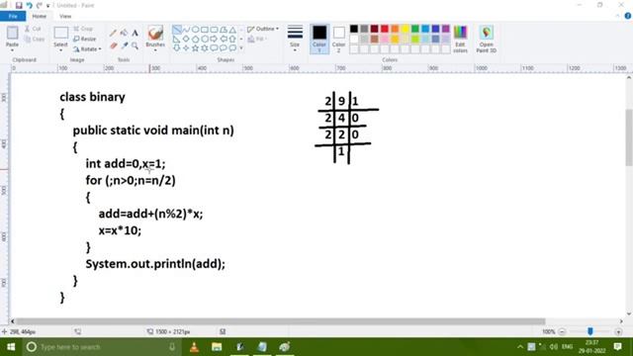Activate Color 2 background selector
The width and height of the screenshot is (633, 356).
(x=338, y=39)
